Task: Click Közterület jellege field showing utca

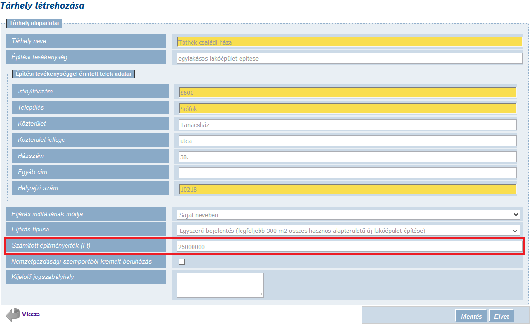Action: 347,141
